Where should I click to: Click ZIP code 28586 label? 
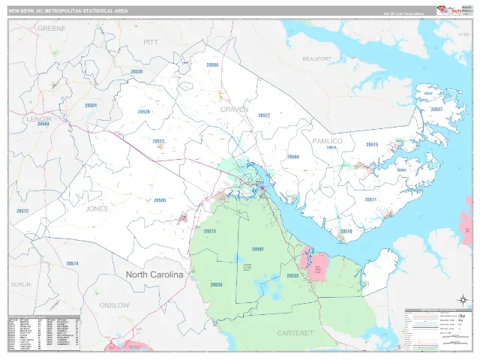[x=212, y=65]
